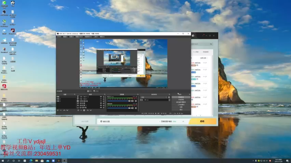Viewport: 291px width, 163px height.
Task: Open source properties gear in Sources toolbar
Action: pos(84,110)
